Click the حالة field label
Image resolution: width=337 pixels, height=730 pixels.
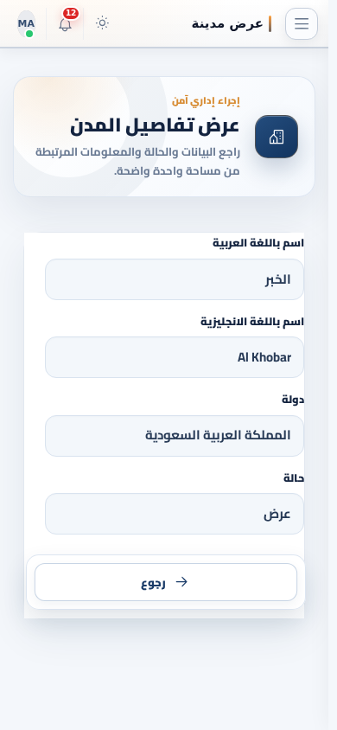294,478
